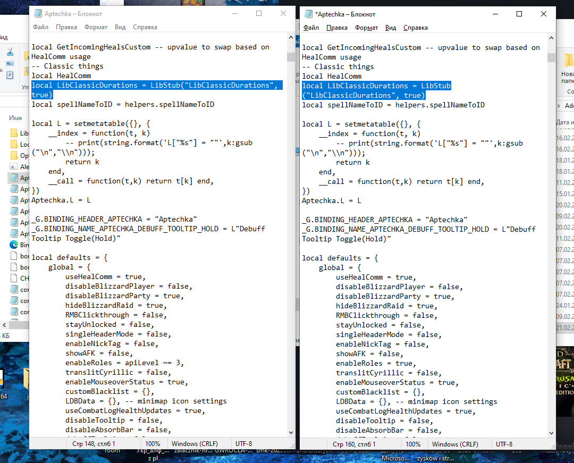Click 'local defaults = {' in left Notepad

[70, 258]
